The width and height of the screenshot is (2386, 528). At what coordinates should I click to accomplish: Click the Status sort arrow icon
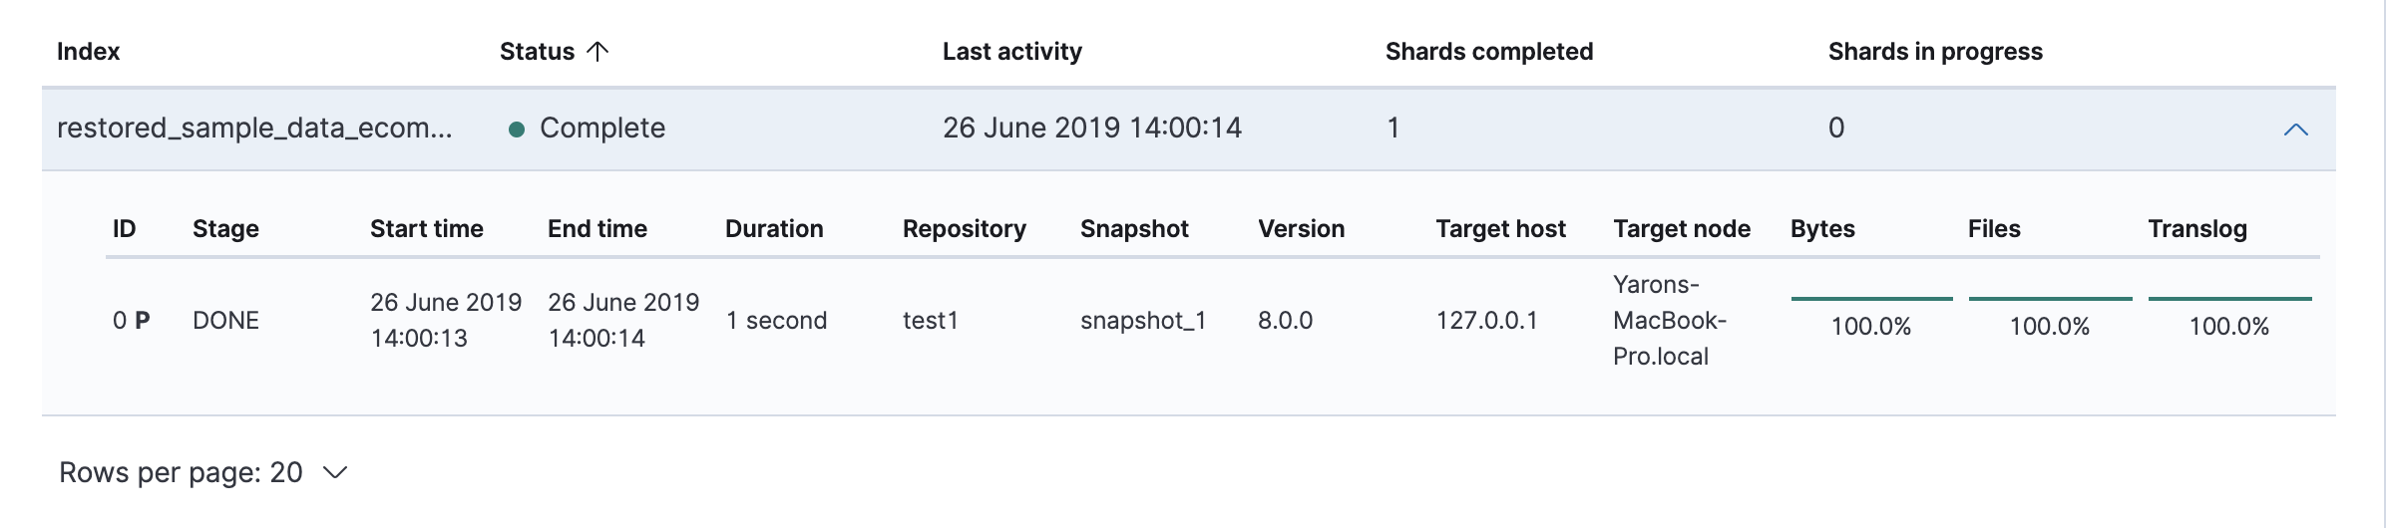click(x=597, y=52)
